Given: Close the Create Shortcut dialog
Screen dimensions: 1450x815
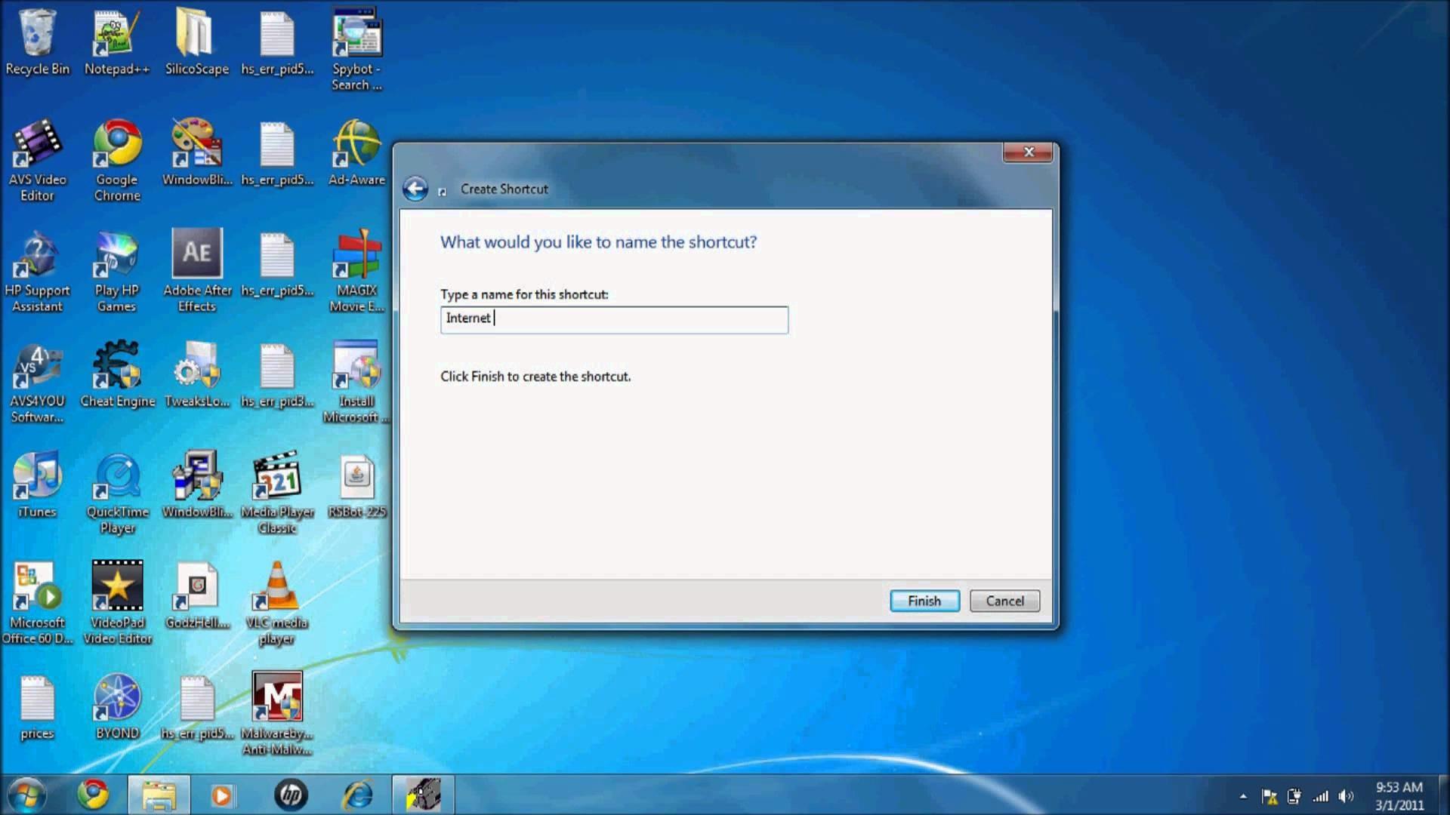Looking at the screenshot, I should click(1028, 152).
